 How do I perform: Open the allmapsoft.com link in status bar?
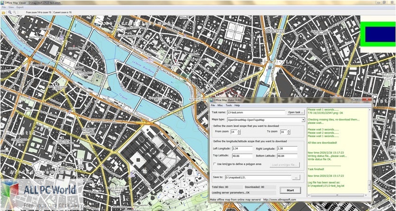(x=279, y=200)
